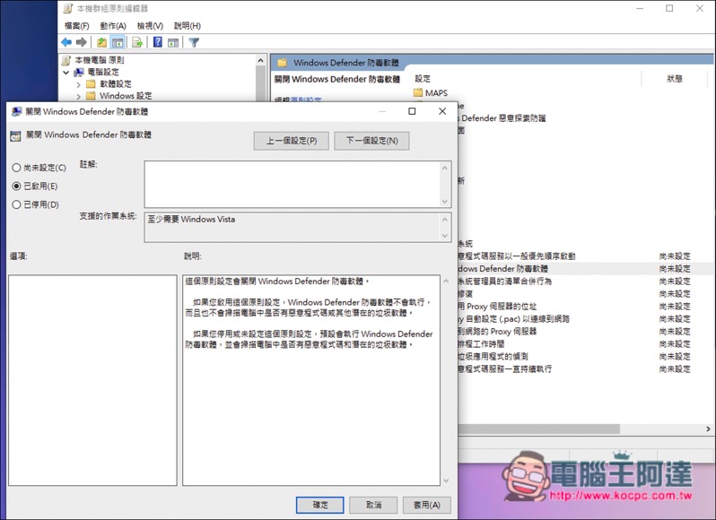Click the 狀態 column header
This screenshot has height=520, width=716.
click(675, 79)
